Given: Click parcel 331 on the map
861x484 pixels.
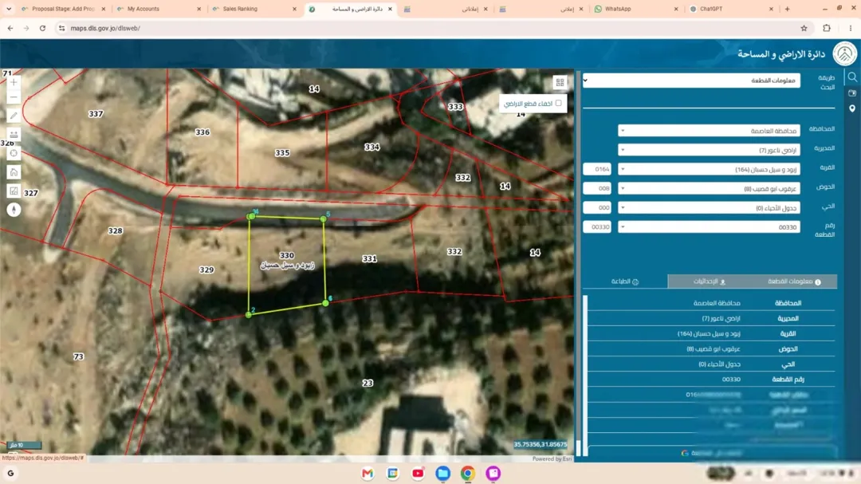Looking at the screenshot, I should (x=369, y=259).
